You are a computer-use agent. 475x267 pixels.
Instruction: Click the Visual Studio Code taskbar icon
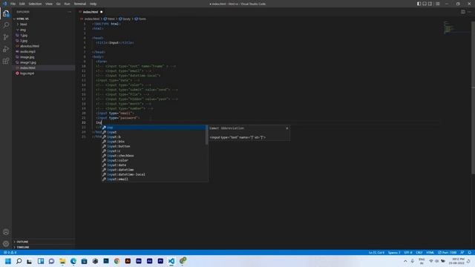171,261
